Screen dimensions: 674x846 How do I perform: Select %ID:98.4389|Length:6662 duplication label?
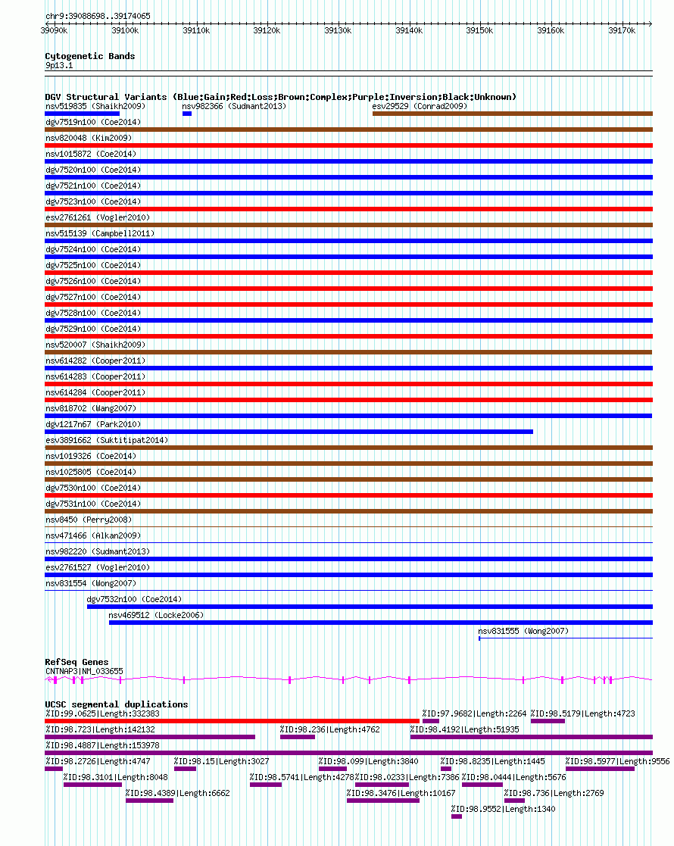pos(178,794)
